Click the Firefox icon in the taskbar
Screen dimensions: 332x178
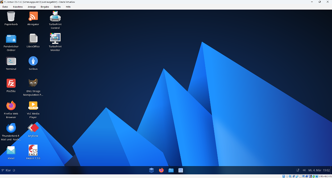(x=161, y=170)
